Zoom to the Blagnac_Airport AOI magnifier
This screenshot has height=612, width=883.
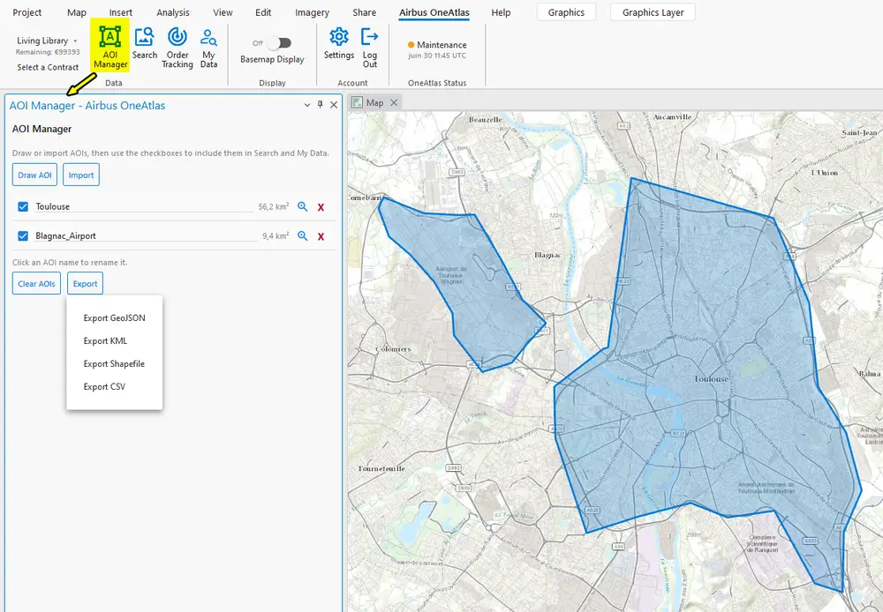click(x=302, y=235)
